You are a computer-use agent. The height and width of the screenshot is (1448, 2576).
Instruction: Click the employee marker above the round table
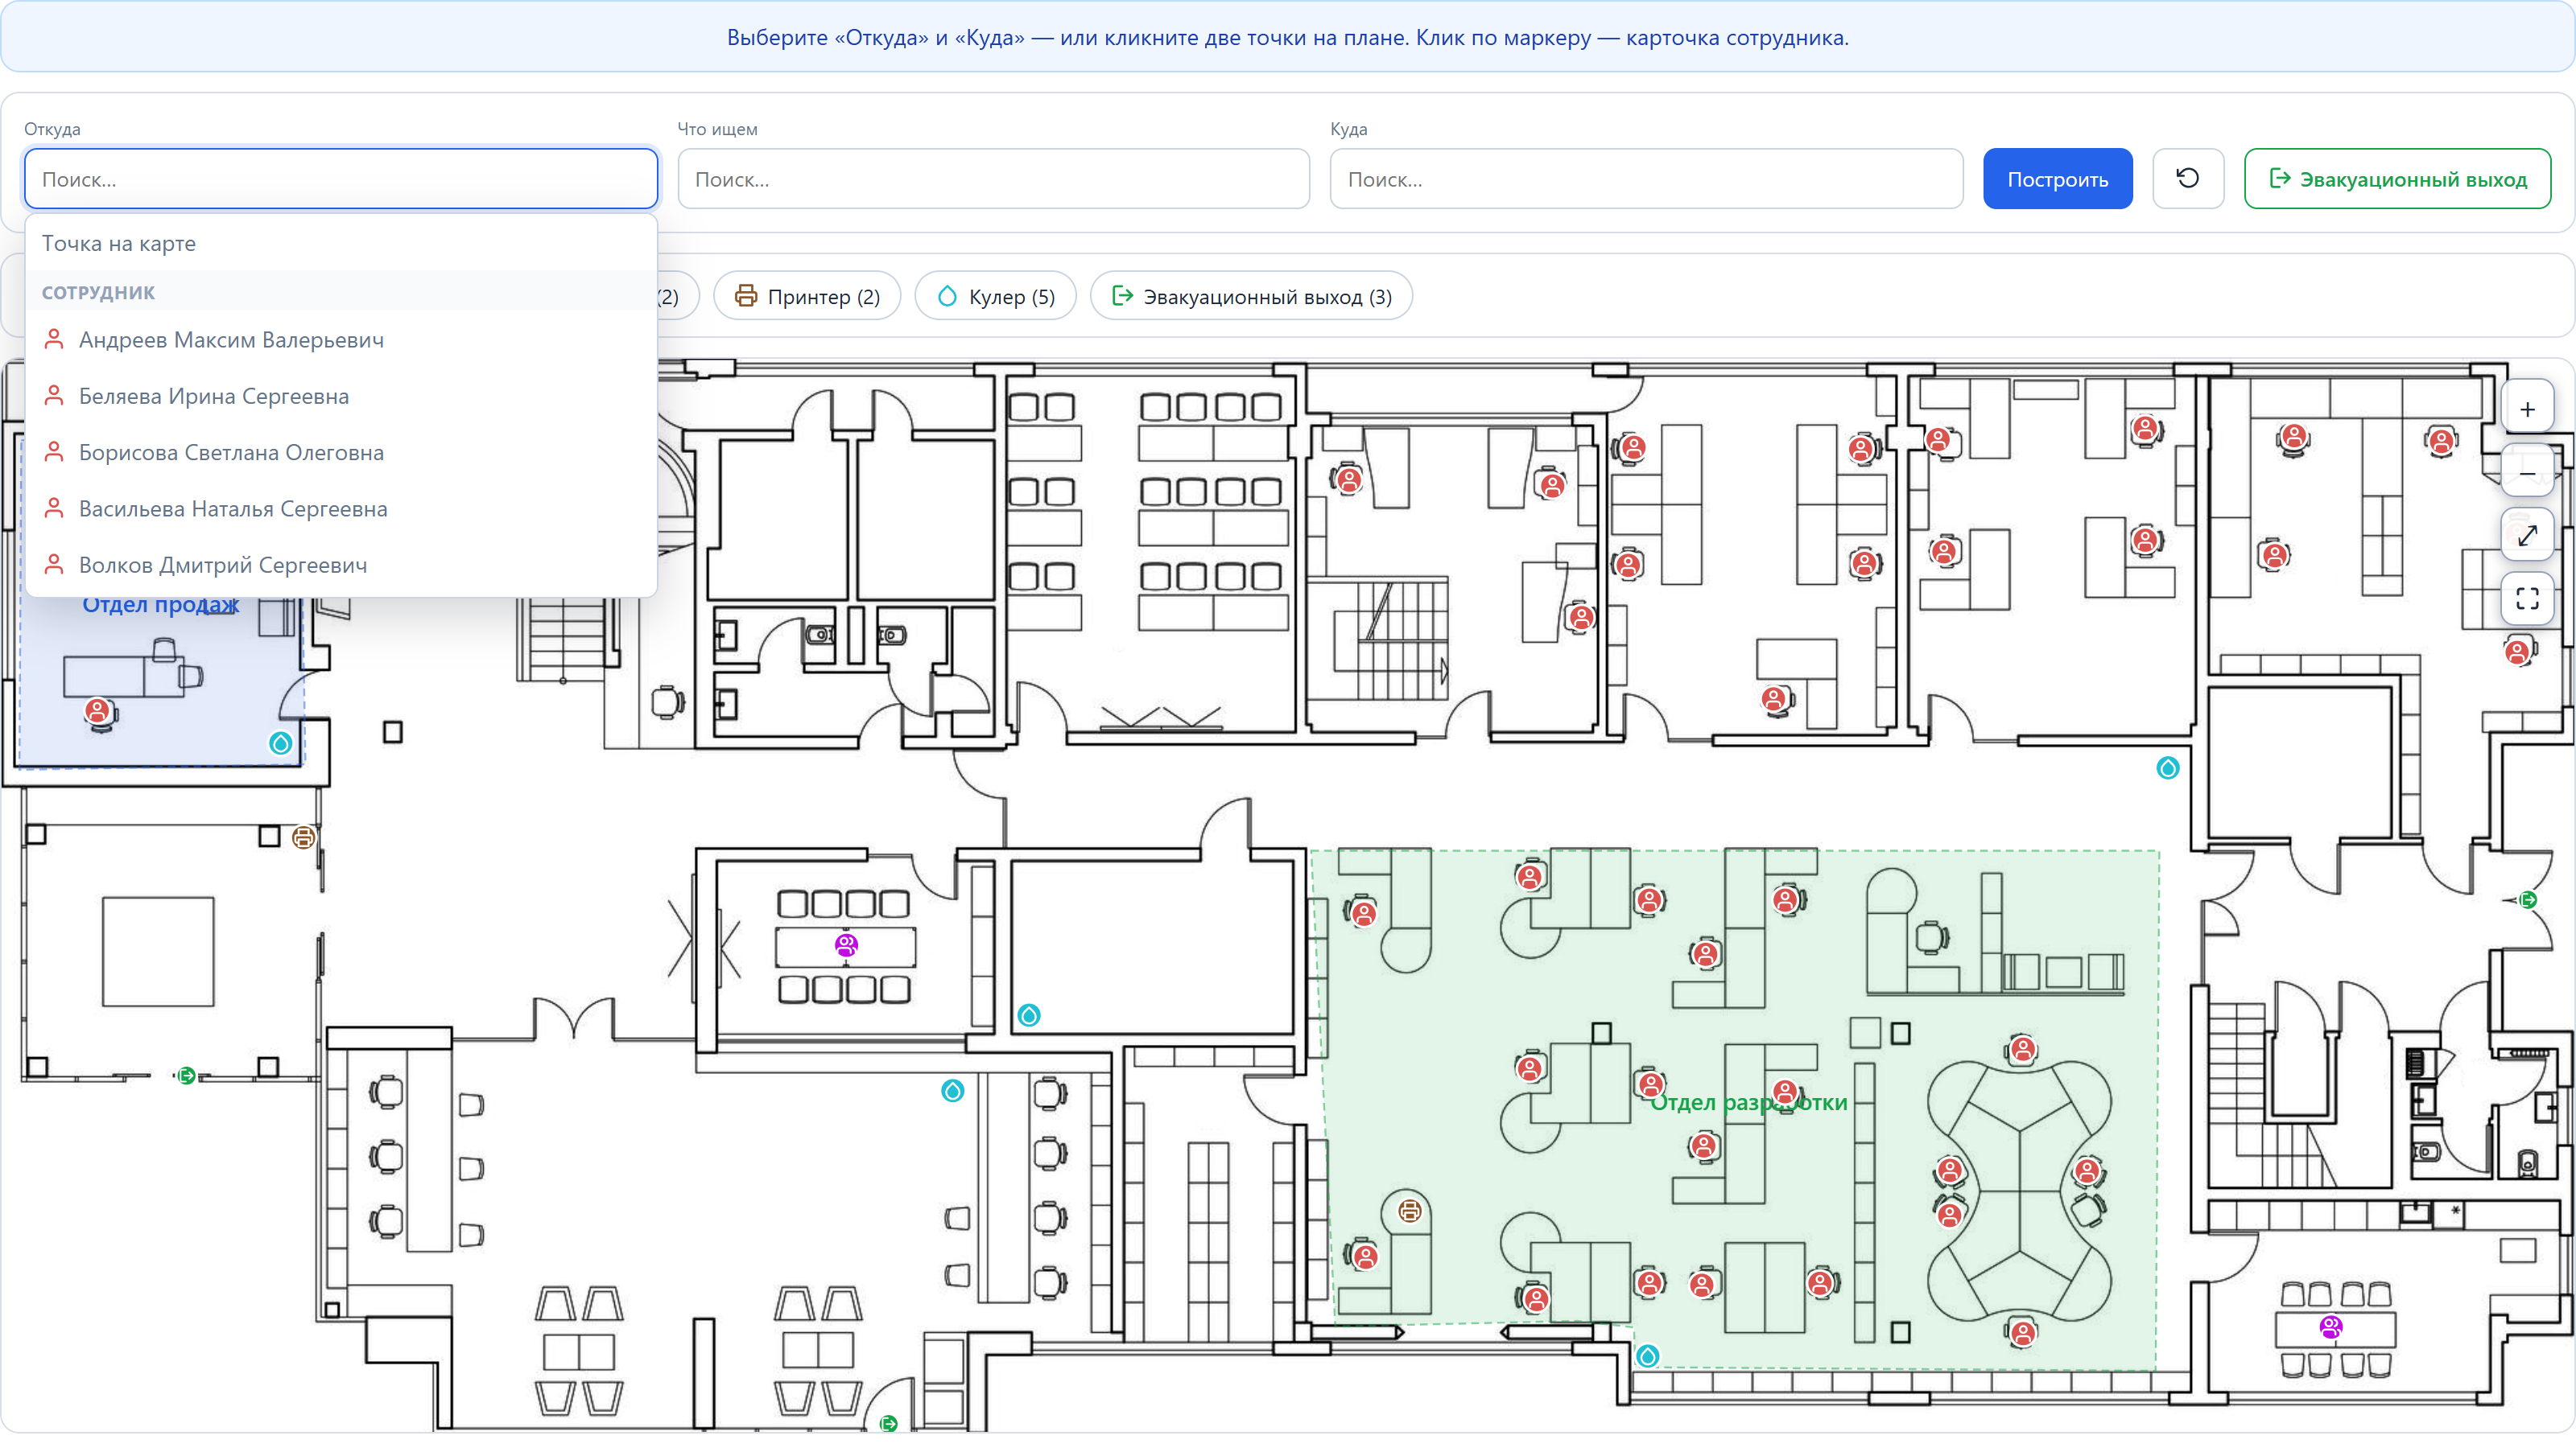click(x=2022, y=1049)
